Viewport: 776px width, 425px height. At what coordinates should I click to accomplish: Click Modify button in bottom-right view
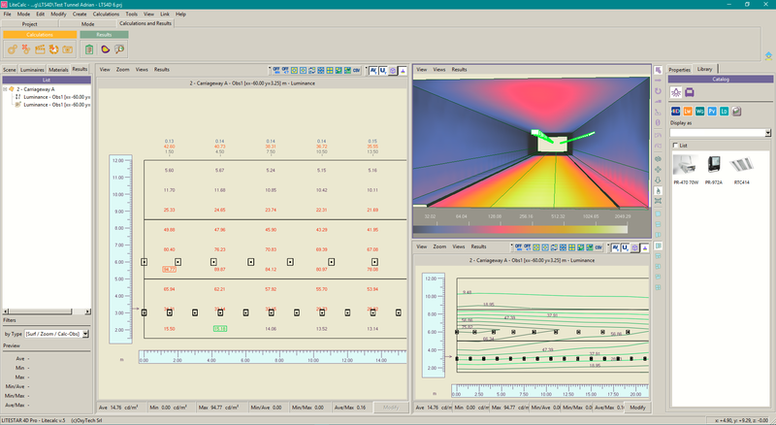coord(637,408)
